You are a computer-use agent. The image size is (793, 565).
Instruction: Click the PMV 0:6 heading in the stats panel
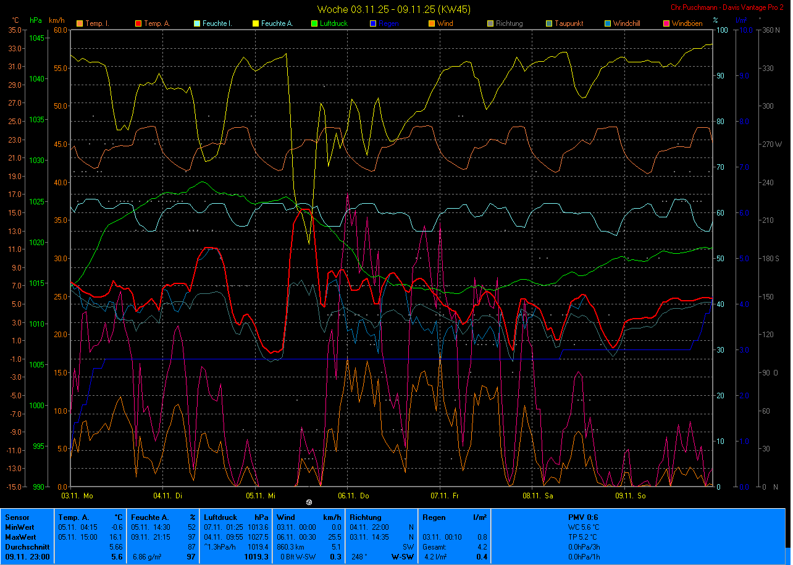[583, 517]
